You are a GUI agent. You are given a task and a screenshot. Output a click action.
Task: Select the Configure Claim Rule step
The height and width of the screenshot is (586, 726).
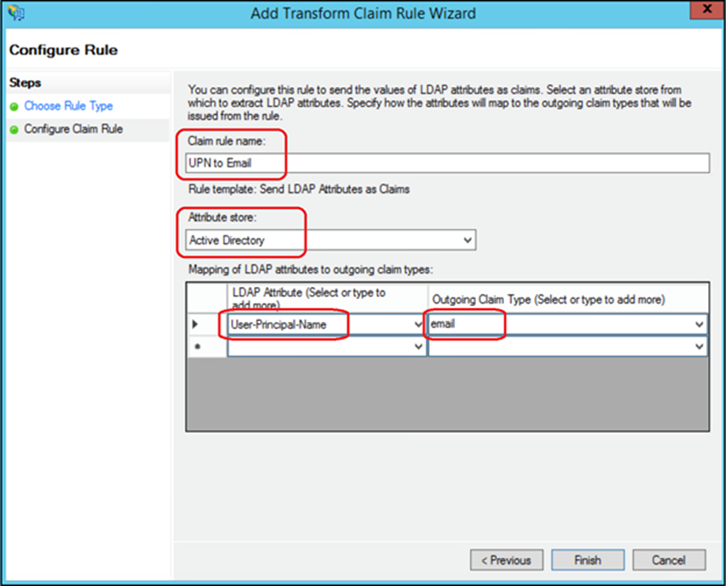point(73,129)
